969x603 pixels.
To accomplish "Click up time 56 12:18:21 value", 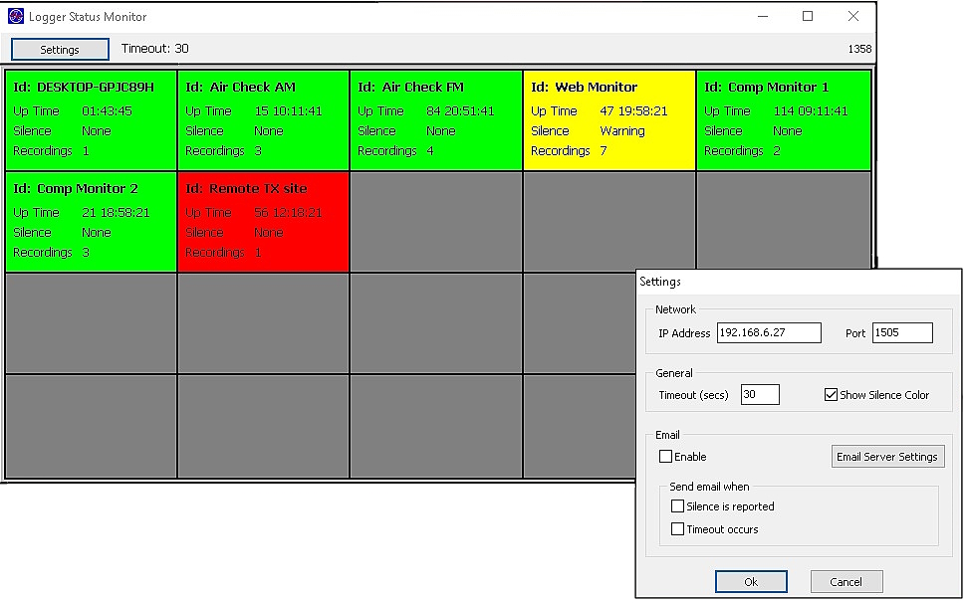I will (x=288, y=212).
